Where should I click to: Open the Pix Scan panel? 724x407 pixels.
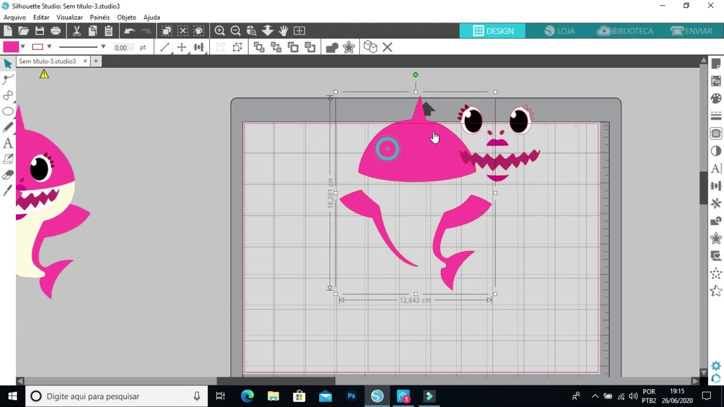tap(716, 81)
